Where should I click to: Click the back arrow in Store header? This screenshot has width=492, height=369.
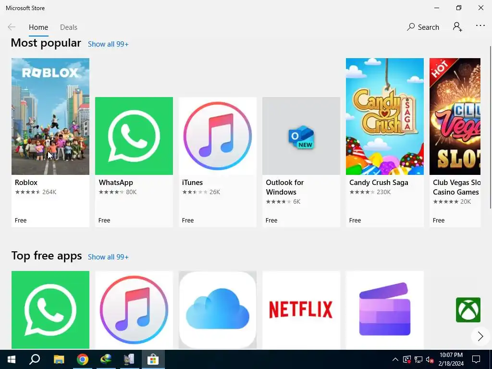12,27
